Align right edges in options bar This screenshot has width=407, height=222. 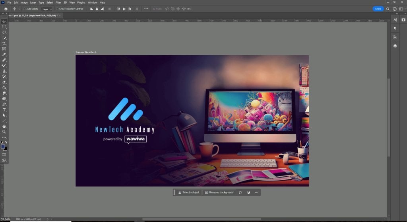tap(102, 9)
